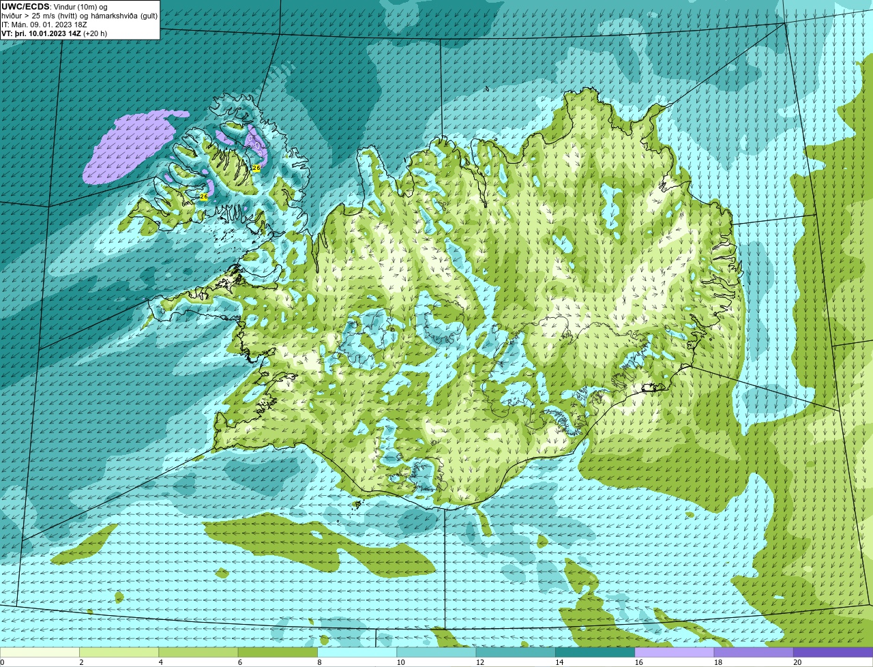
Task: Pick the 4–6 m/s legend color segment
Action: (x=198, y=652)
